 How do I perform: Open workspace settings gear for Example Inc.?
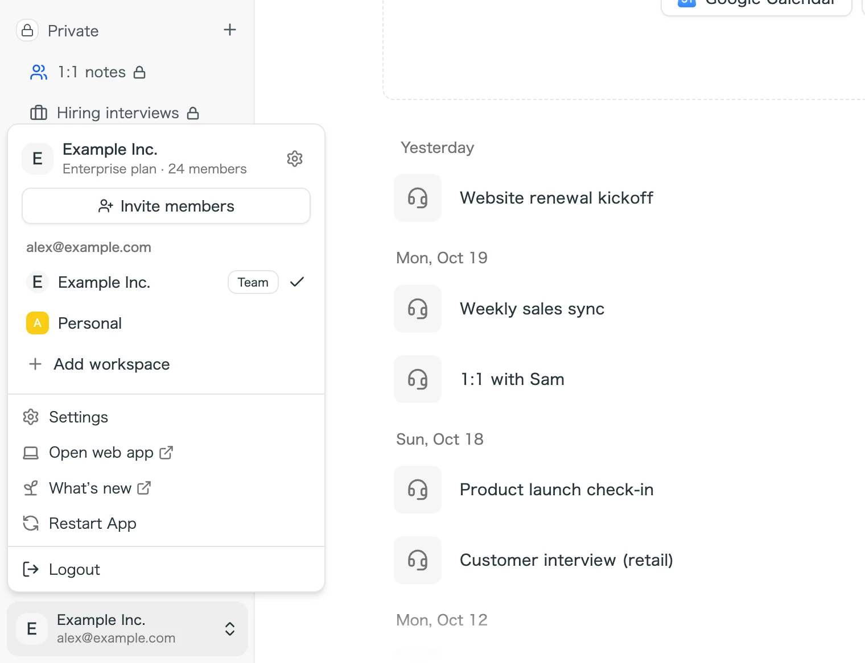(295, 159)
